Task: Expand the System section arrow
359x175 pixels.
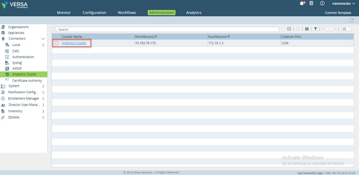Action: pyautogui.click(x=43, y=86)
